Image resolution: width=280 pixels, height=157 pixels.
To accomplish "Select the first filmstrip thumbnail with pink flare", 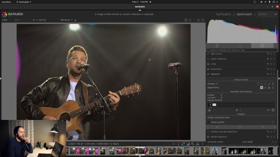I will [75, 151].
